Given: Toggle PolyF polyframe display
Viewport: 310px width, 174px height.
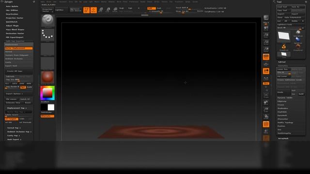Looking at the screenshot, I should [266, 124].
